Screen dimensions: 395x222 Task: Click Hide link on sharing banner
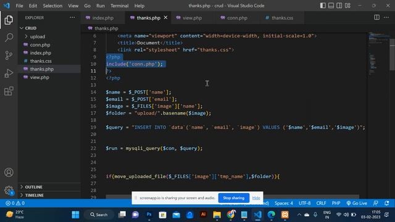coord(256,198)
